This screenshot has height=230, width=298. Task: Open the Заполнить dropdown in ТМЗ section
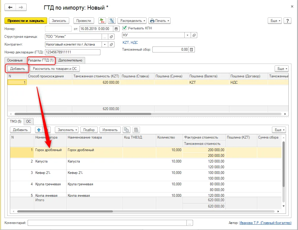tap(67, 130)
